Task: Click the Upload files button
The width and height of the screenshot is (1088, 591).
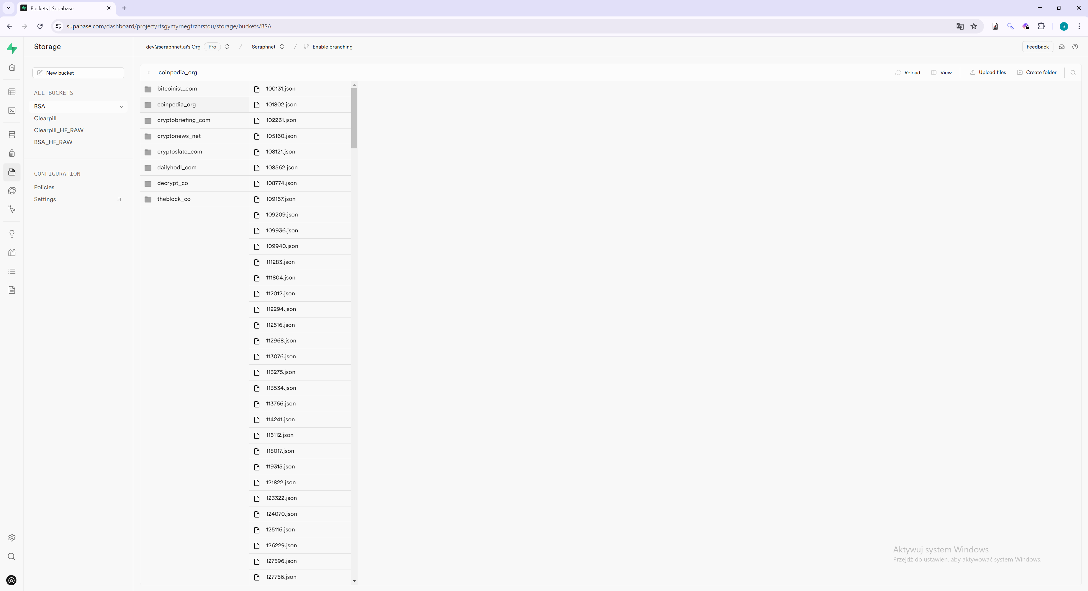Action: [988, 72]
